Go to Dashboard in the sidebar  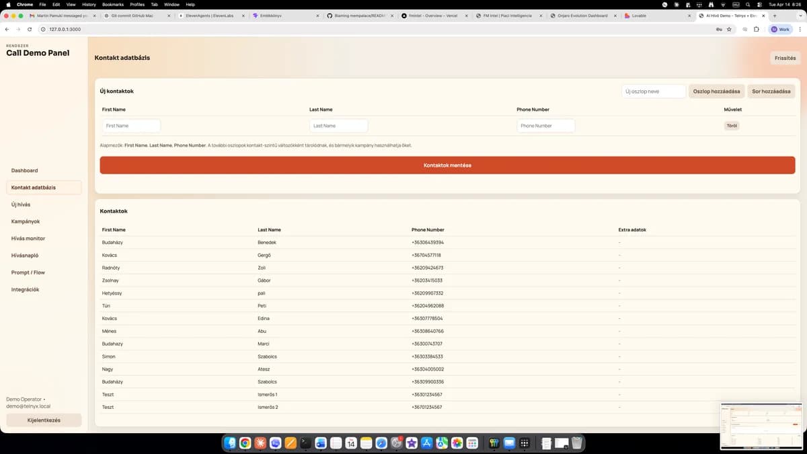[x=44, y=171]
